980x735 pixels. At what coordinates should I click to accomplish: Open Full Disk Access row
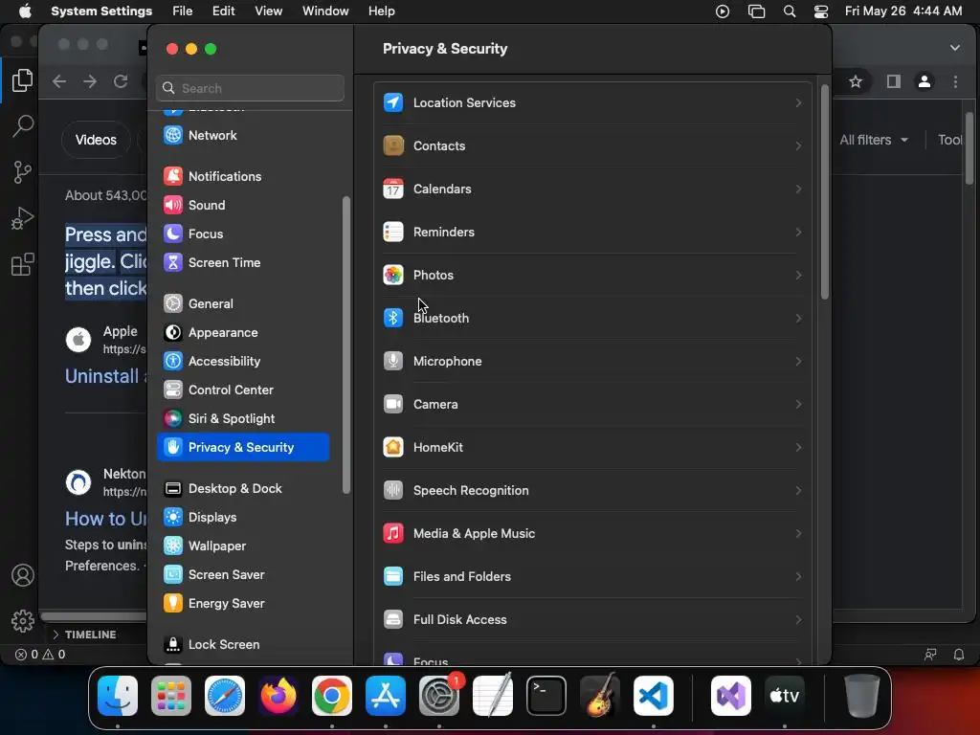(592, 620)
